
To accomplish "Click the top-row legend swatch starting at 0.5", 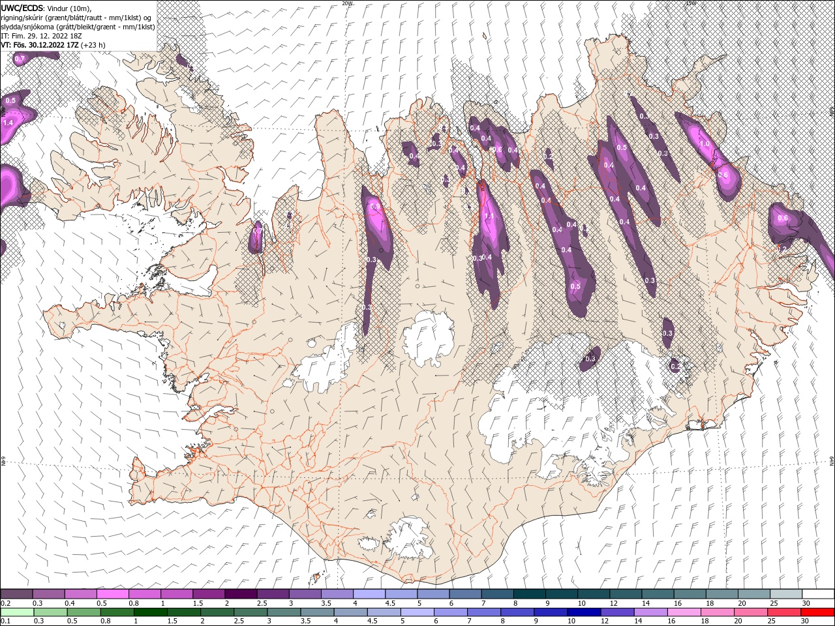I will click(113, 594).
